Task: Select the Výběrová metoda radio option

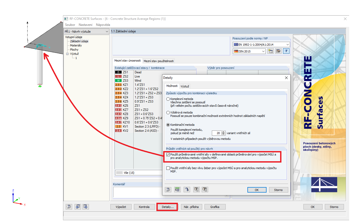Action: [168, 113]
